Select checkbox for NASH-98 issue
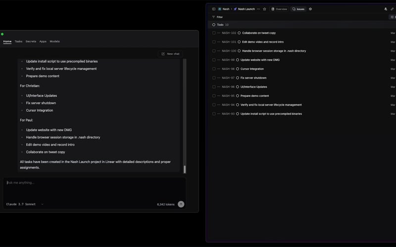The width and height of the screenshot is (396, 247). [x=214, y=69]
